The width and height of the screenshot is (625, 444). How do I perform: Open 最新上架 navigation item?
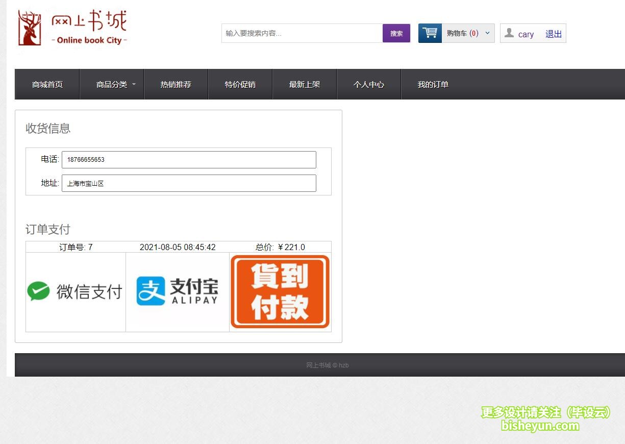tap(305, 84)
